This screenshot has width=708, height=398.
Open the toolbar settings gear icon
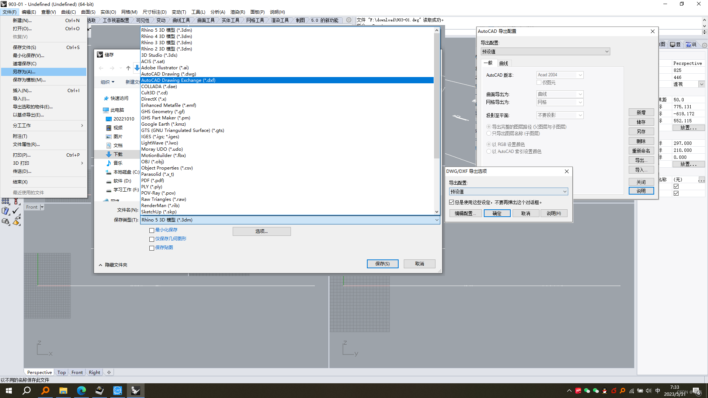click(x=348, y=20)
